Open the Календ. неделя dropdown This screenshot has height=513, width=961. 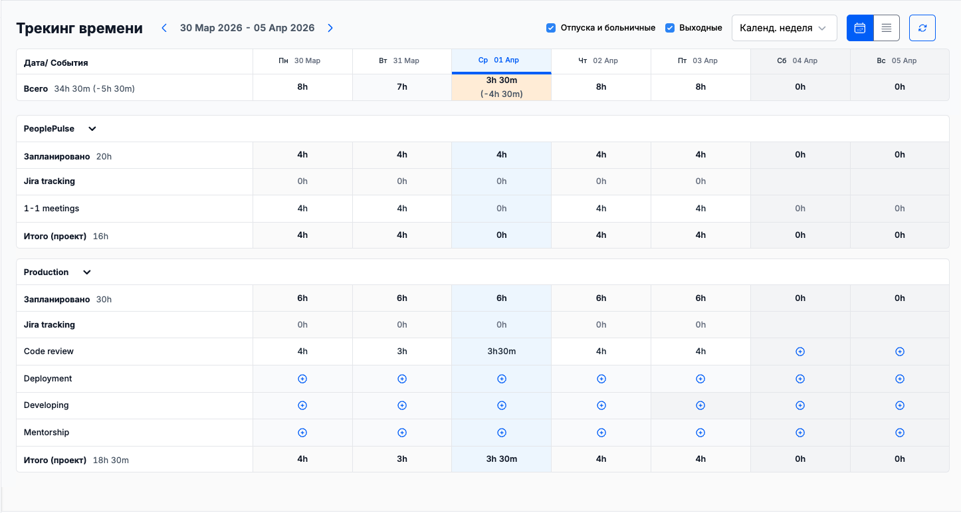[784, 28]
